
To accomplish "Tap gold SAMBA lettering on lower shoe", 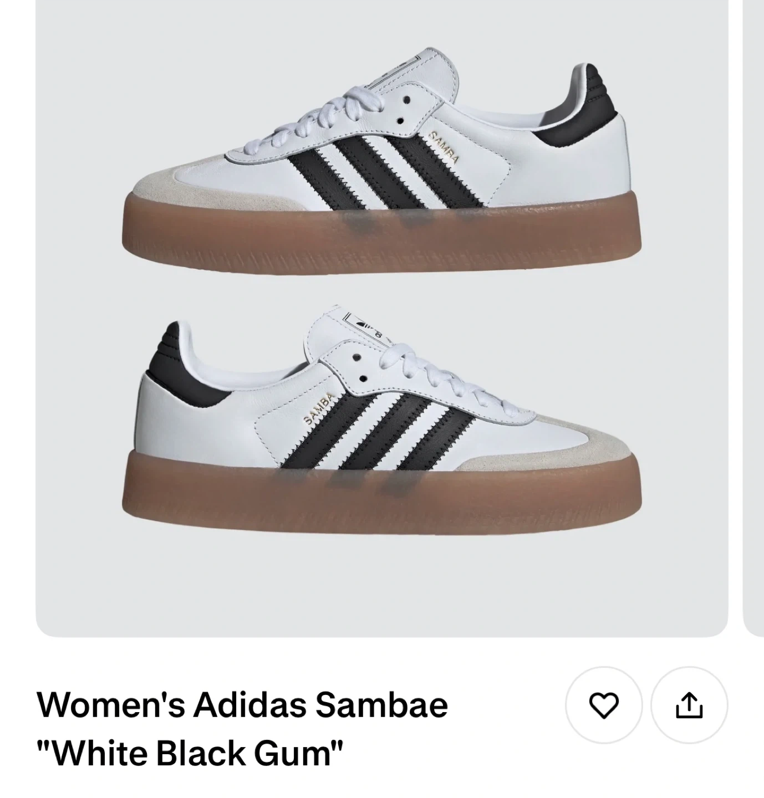I will (320, 409).
